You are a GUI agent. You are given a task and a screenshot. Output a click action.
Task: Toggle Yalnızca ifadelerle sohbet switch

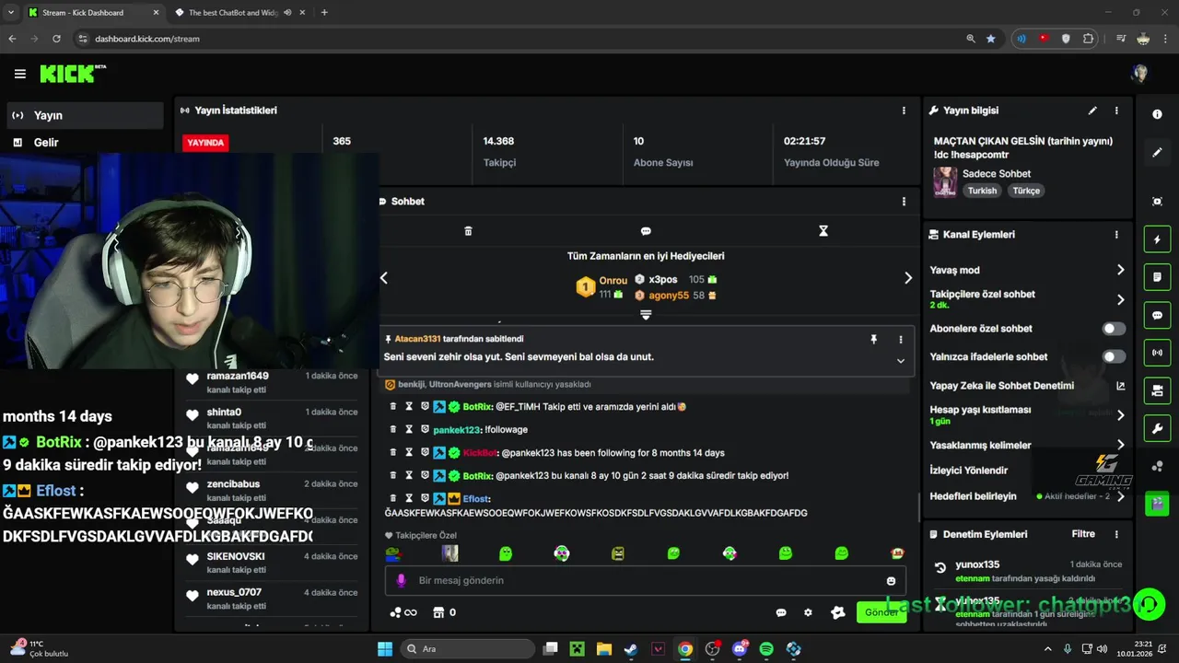pos(1114,356)
